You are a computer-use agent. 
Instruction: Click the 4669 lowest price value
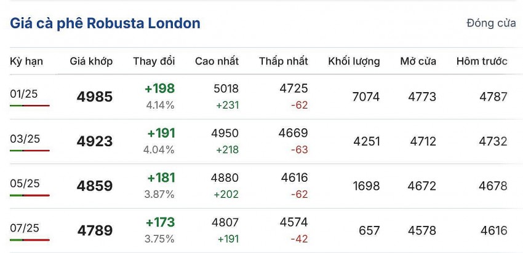293,133
